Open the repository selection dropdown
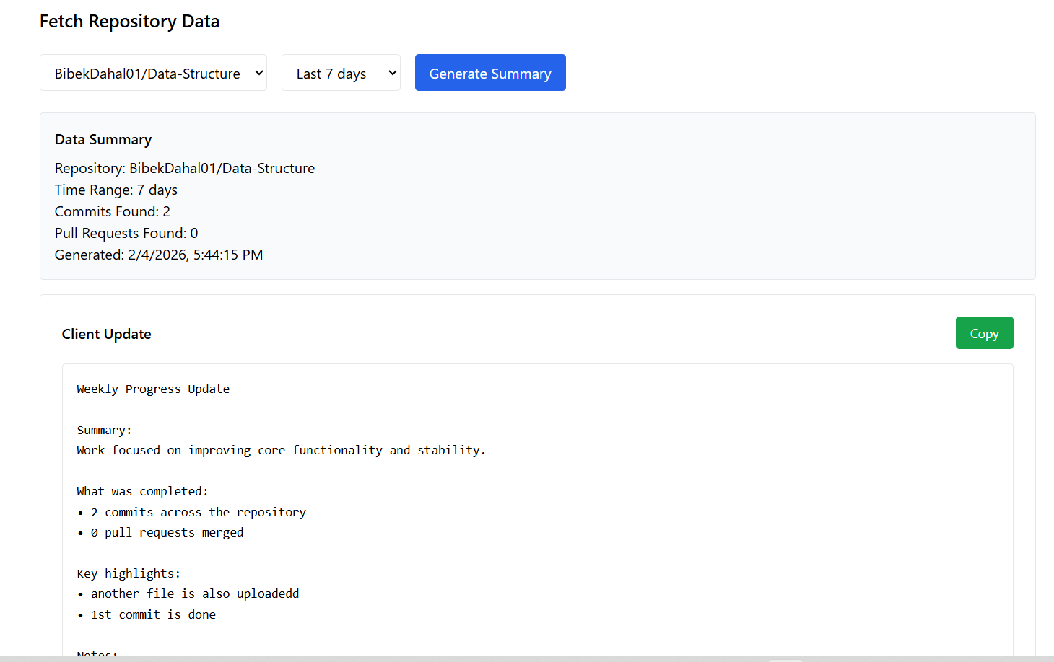1054x662 pixels. pyautogui.click(x=152, y=72)
